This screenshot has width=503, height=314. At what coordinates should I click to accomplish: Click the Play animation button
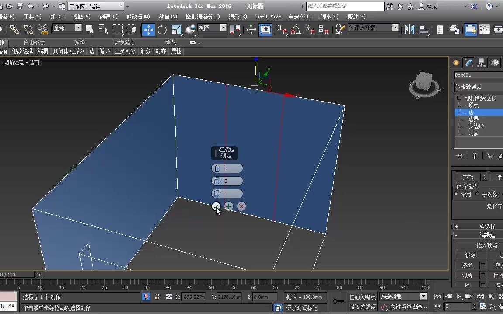tap(459, 297)
